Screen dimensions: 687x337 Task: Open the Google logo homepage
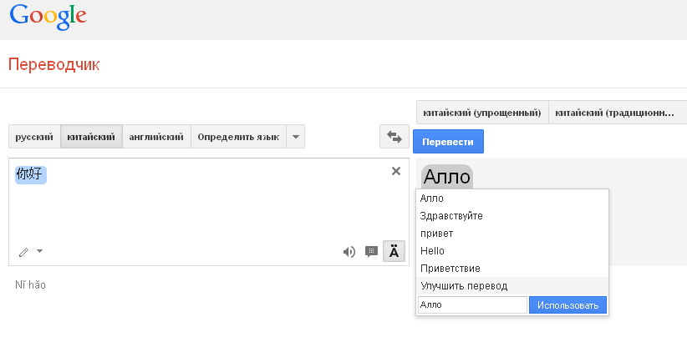48,18
